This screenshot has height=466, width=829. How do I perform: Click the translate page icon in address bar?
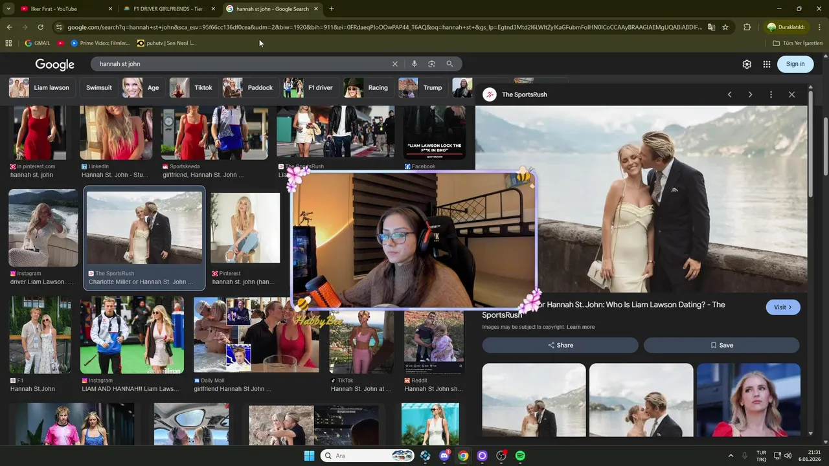click(711, 27)
